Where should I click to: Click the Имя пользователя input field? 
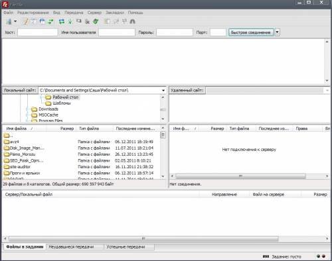[x=117, y=32]
